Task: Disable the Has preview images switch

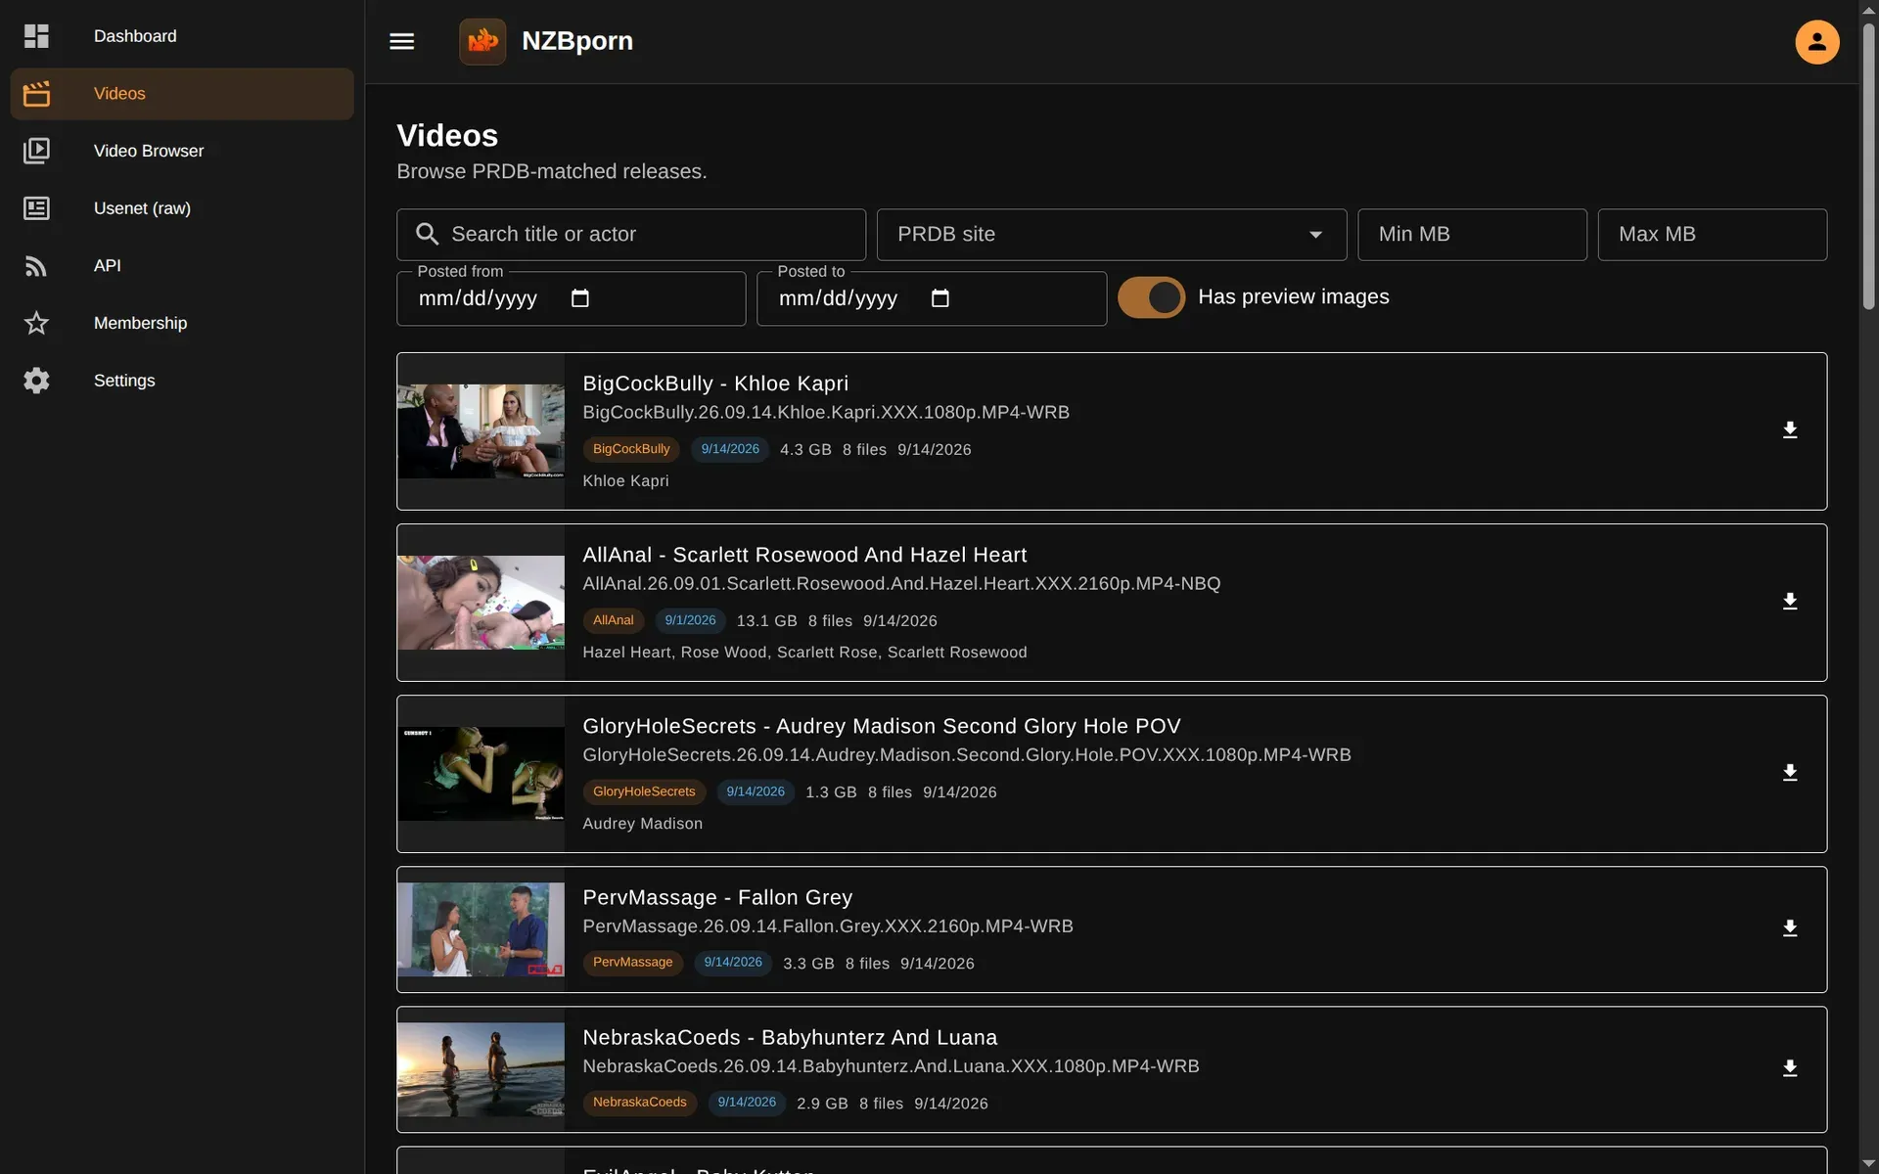Action: [1151, 297]
